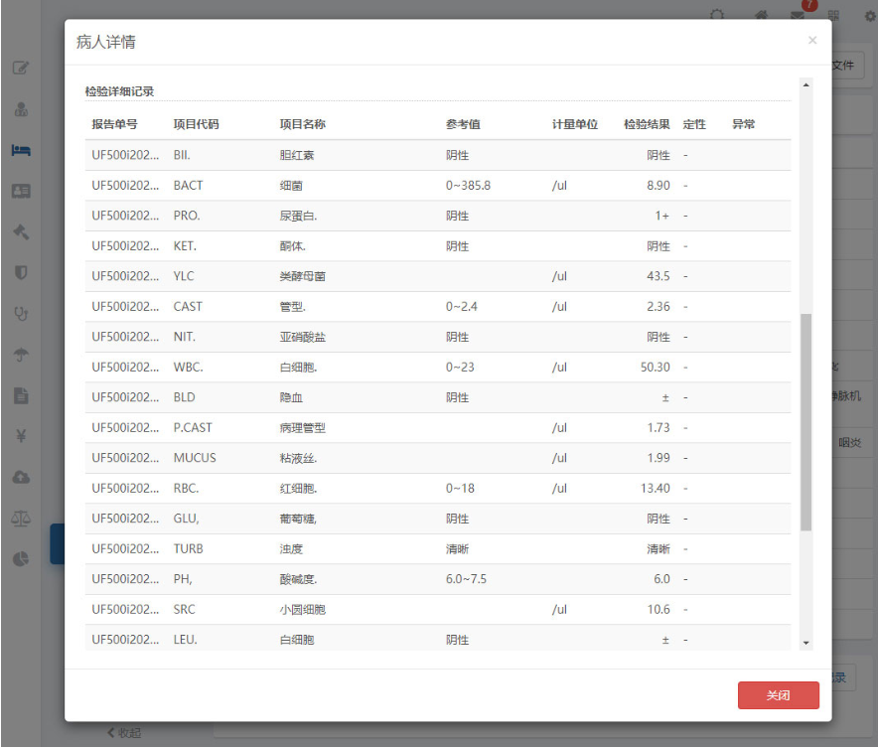Click the 检验详细记录 section heading

pos(119,91)
